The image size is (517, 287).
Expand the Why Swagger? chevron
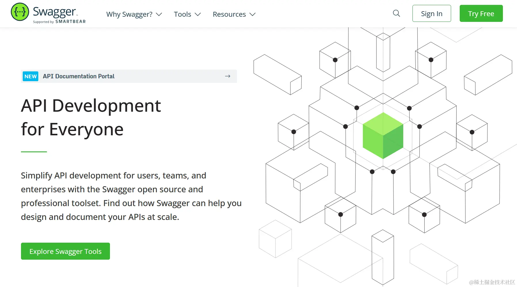159,14
